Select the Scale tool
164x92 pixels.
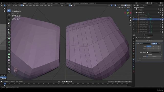point(9,23)
